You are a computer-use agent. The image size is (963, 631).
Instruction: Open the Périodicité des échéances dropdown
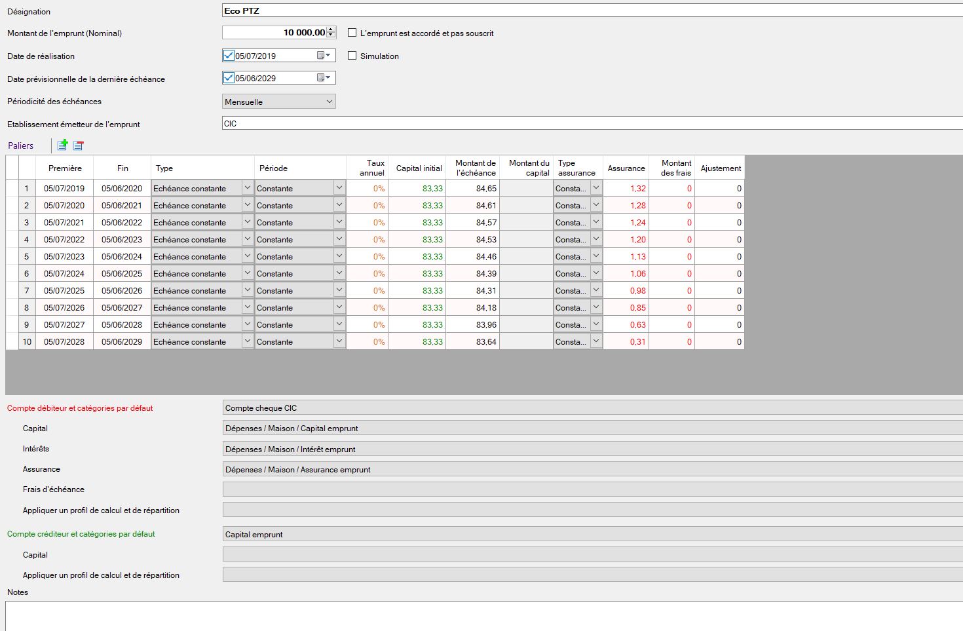pyautogui.click(x=329, y=102)
